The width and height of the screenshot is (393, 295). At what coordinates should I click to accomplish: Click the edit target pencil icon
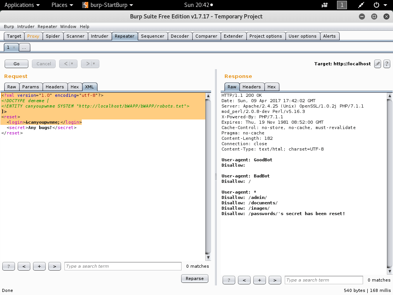click(x=378, y=64)
